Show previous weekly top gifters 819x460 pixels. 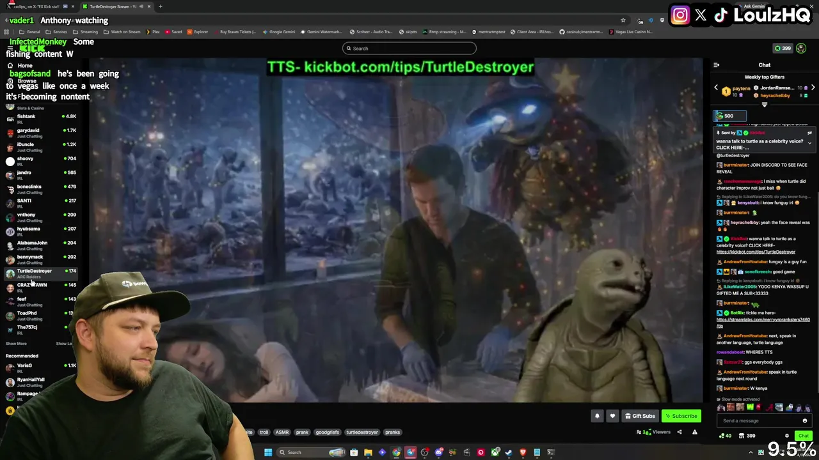click(716, 88)
